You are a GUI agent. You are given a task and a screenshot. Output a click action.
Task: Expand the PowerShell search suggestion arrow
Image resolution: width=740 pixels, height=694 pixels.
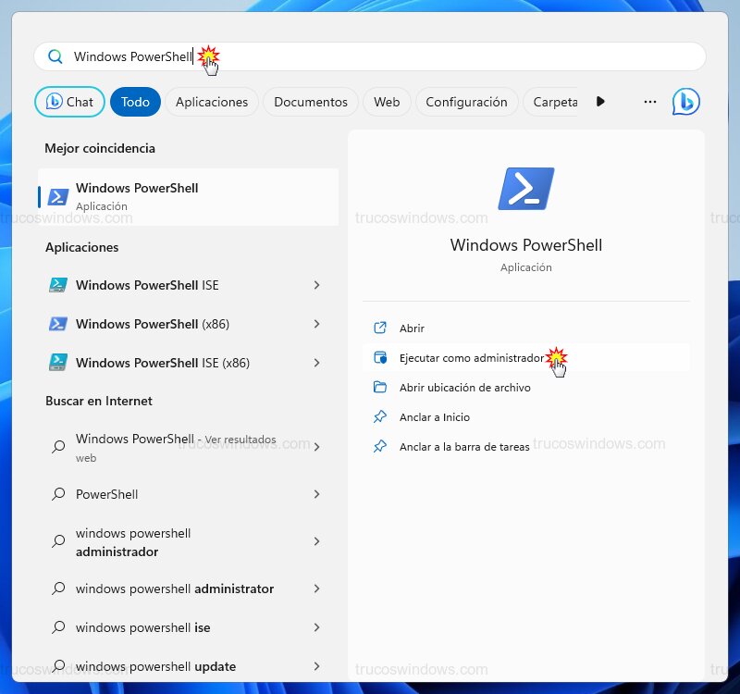pos(315,494)
